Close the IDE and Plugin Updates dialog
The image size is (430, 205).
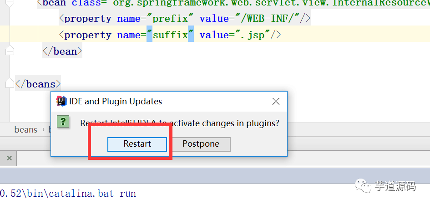(x=276, y=102)
